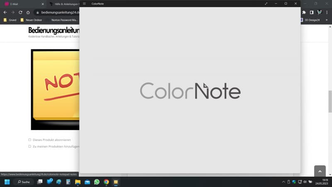Open Microsoft Edge from taskbar
This screenshot has width=332, height=187.
pyautogui.click(x=59, y=182)
